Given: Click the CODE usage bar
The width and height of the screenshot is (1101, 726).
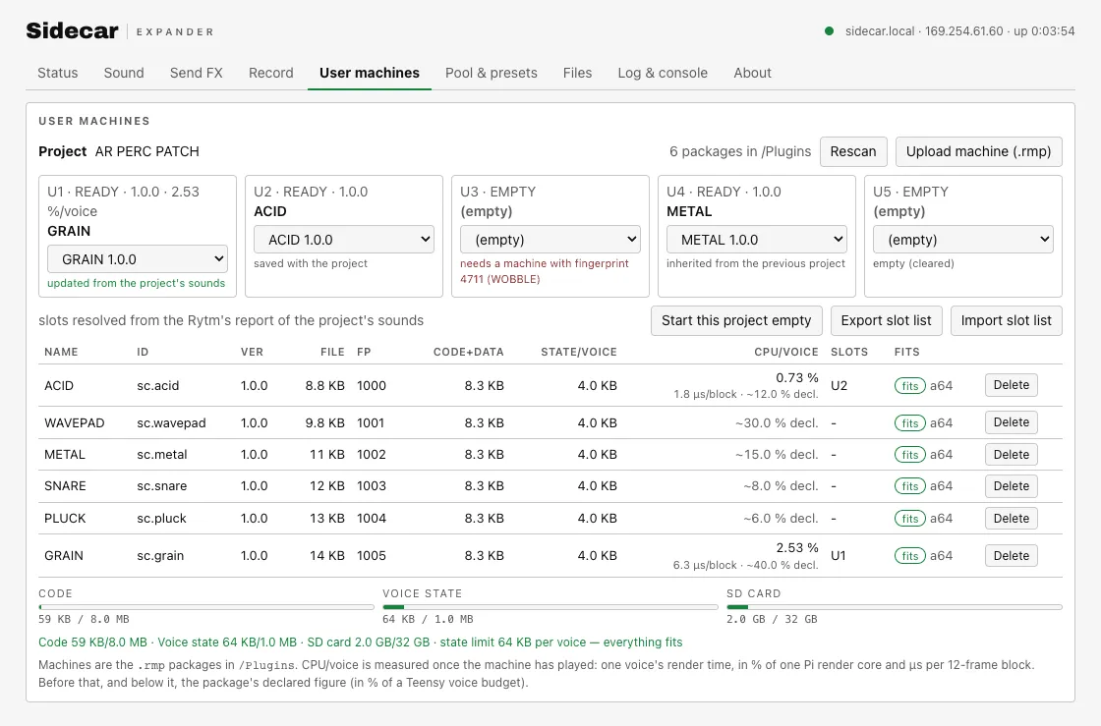Looking at the screenshot, I should pyautogui.click(x=206, y=607).
